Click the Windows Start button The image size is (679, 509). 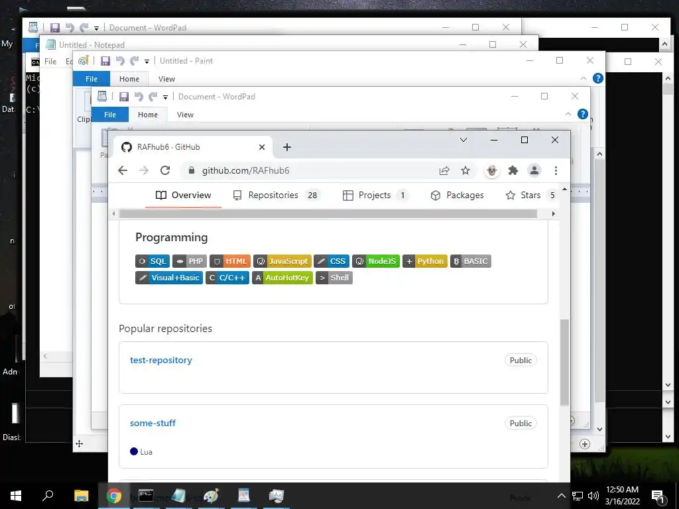[16, 496]
